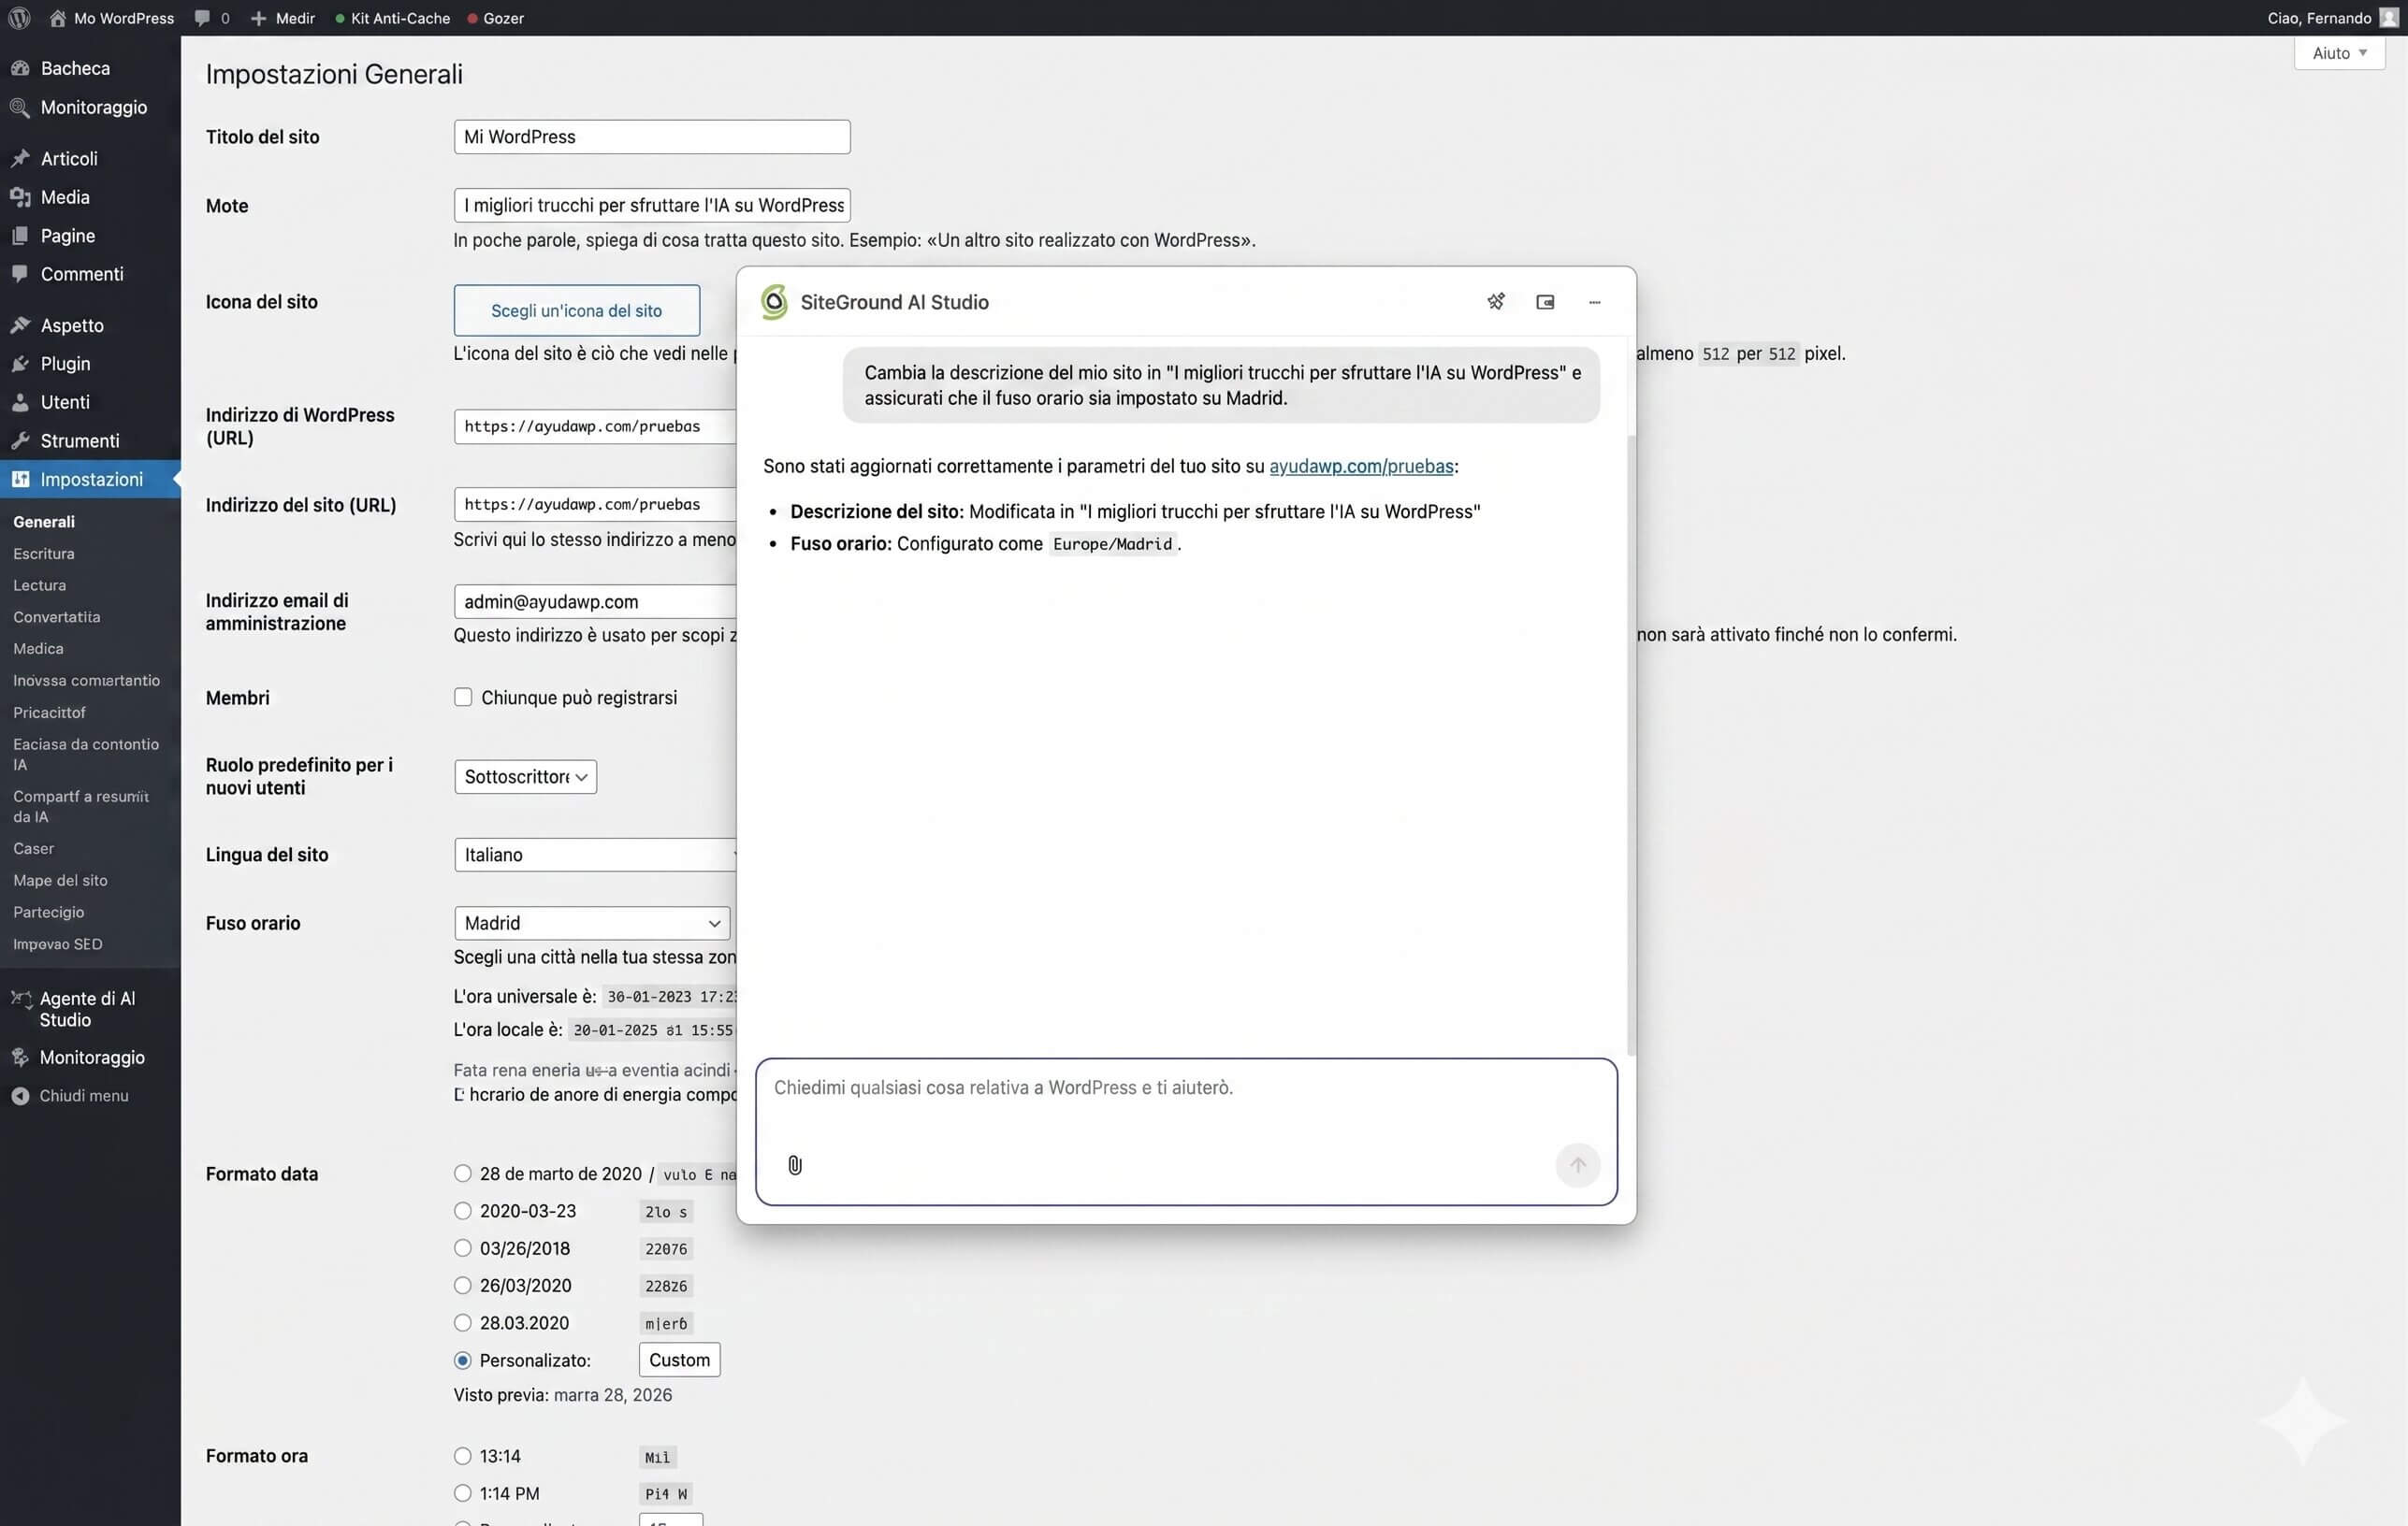Click the paperclip attach file icon
The image size is (2408, 1526).
[x=794, y=1164]
